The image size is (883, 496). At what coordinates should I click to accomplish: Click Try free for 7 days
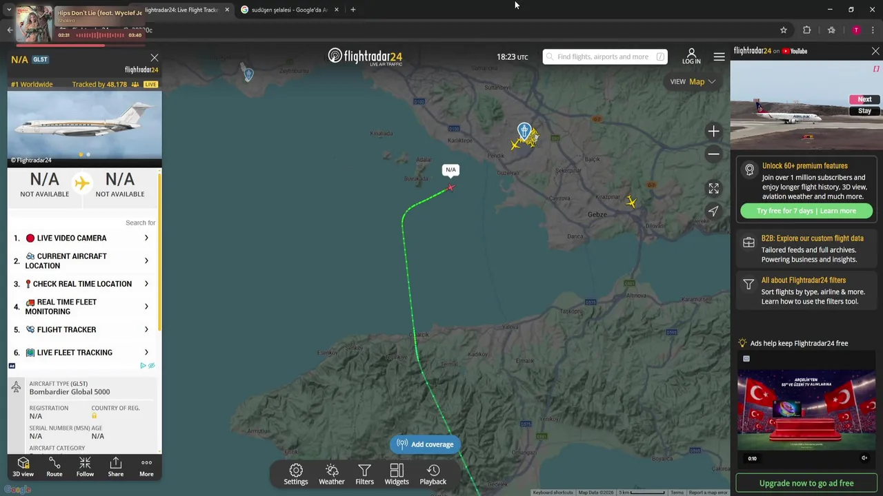[x=806, y=211]
